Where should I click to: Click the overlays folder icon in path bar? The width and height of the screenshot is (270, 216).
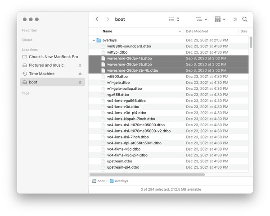(112, 181)
